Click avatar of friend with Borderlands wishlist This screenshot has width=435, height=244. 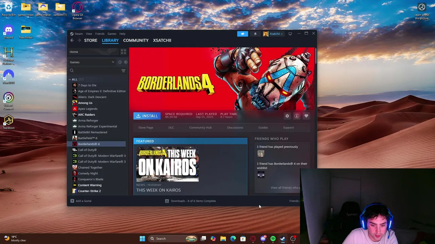pos(261,175)
